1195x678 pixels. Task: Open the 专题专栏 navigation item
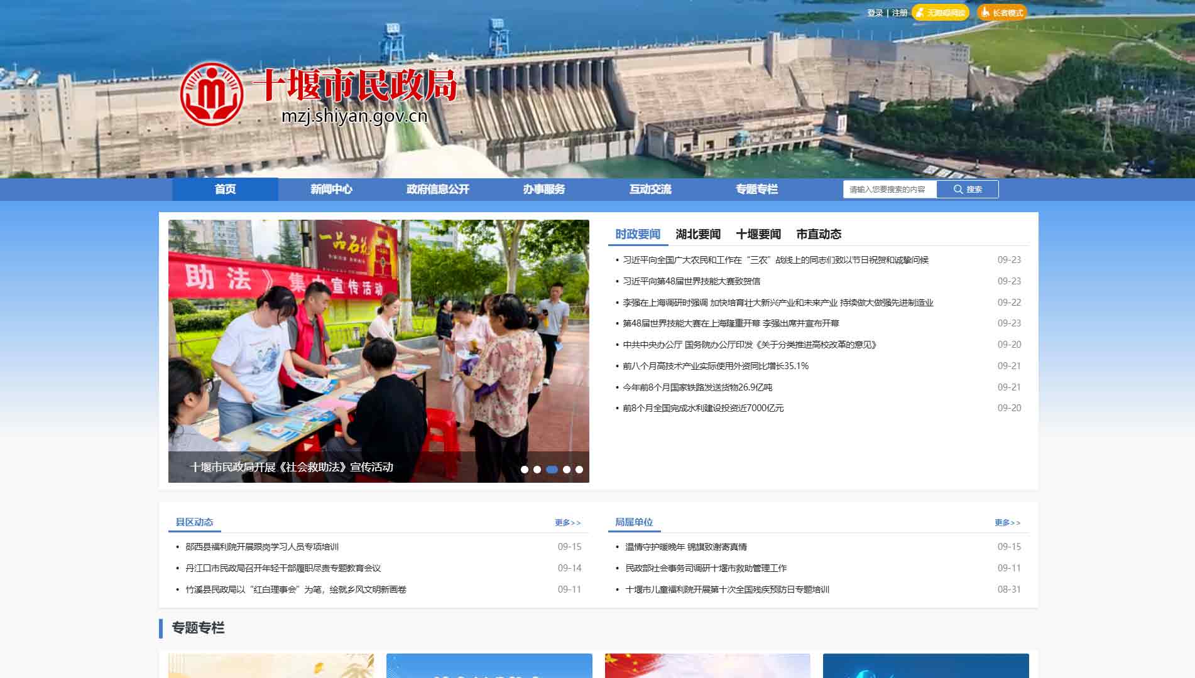click(x=756, y=189)
